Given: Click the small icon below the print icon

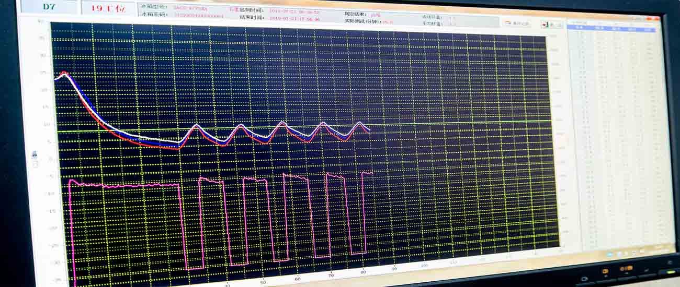Looking at the screenshot, I should click(x=36, y=164).
